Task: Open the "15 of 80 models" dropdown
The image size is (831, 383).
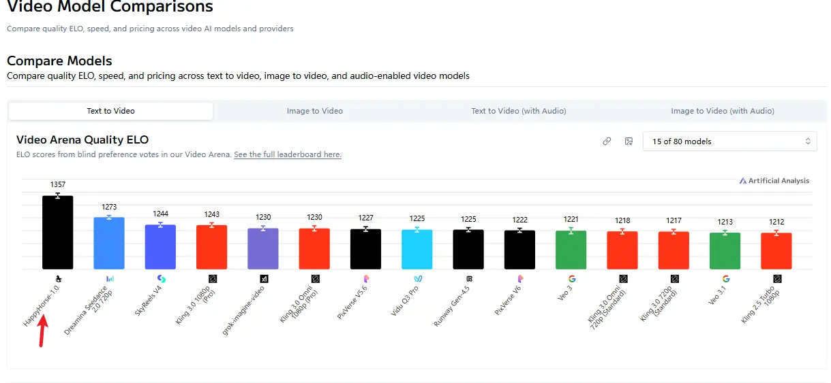Action: (730, 141)
